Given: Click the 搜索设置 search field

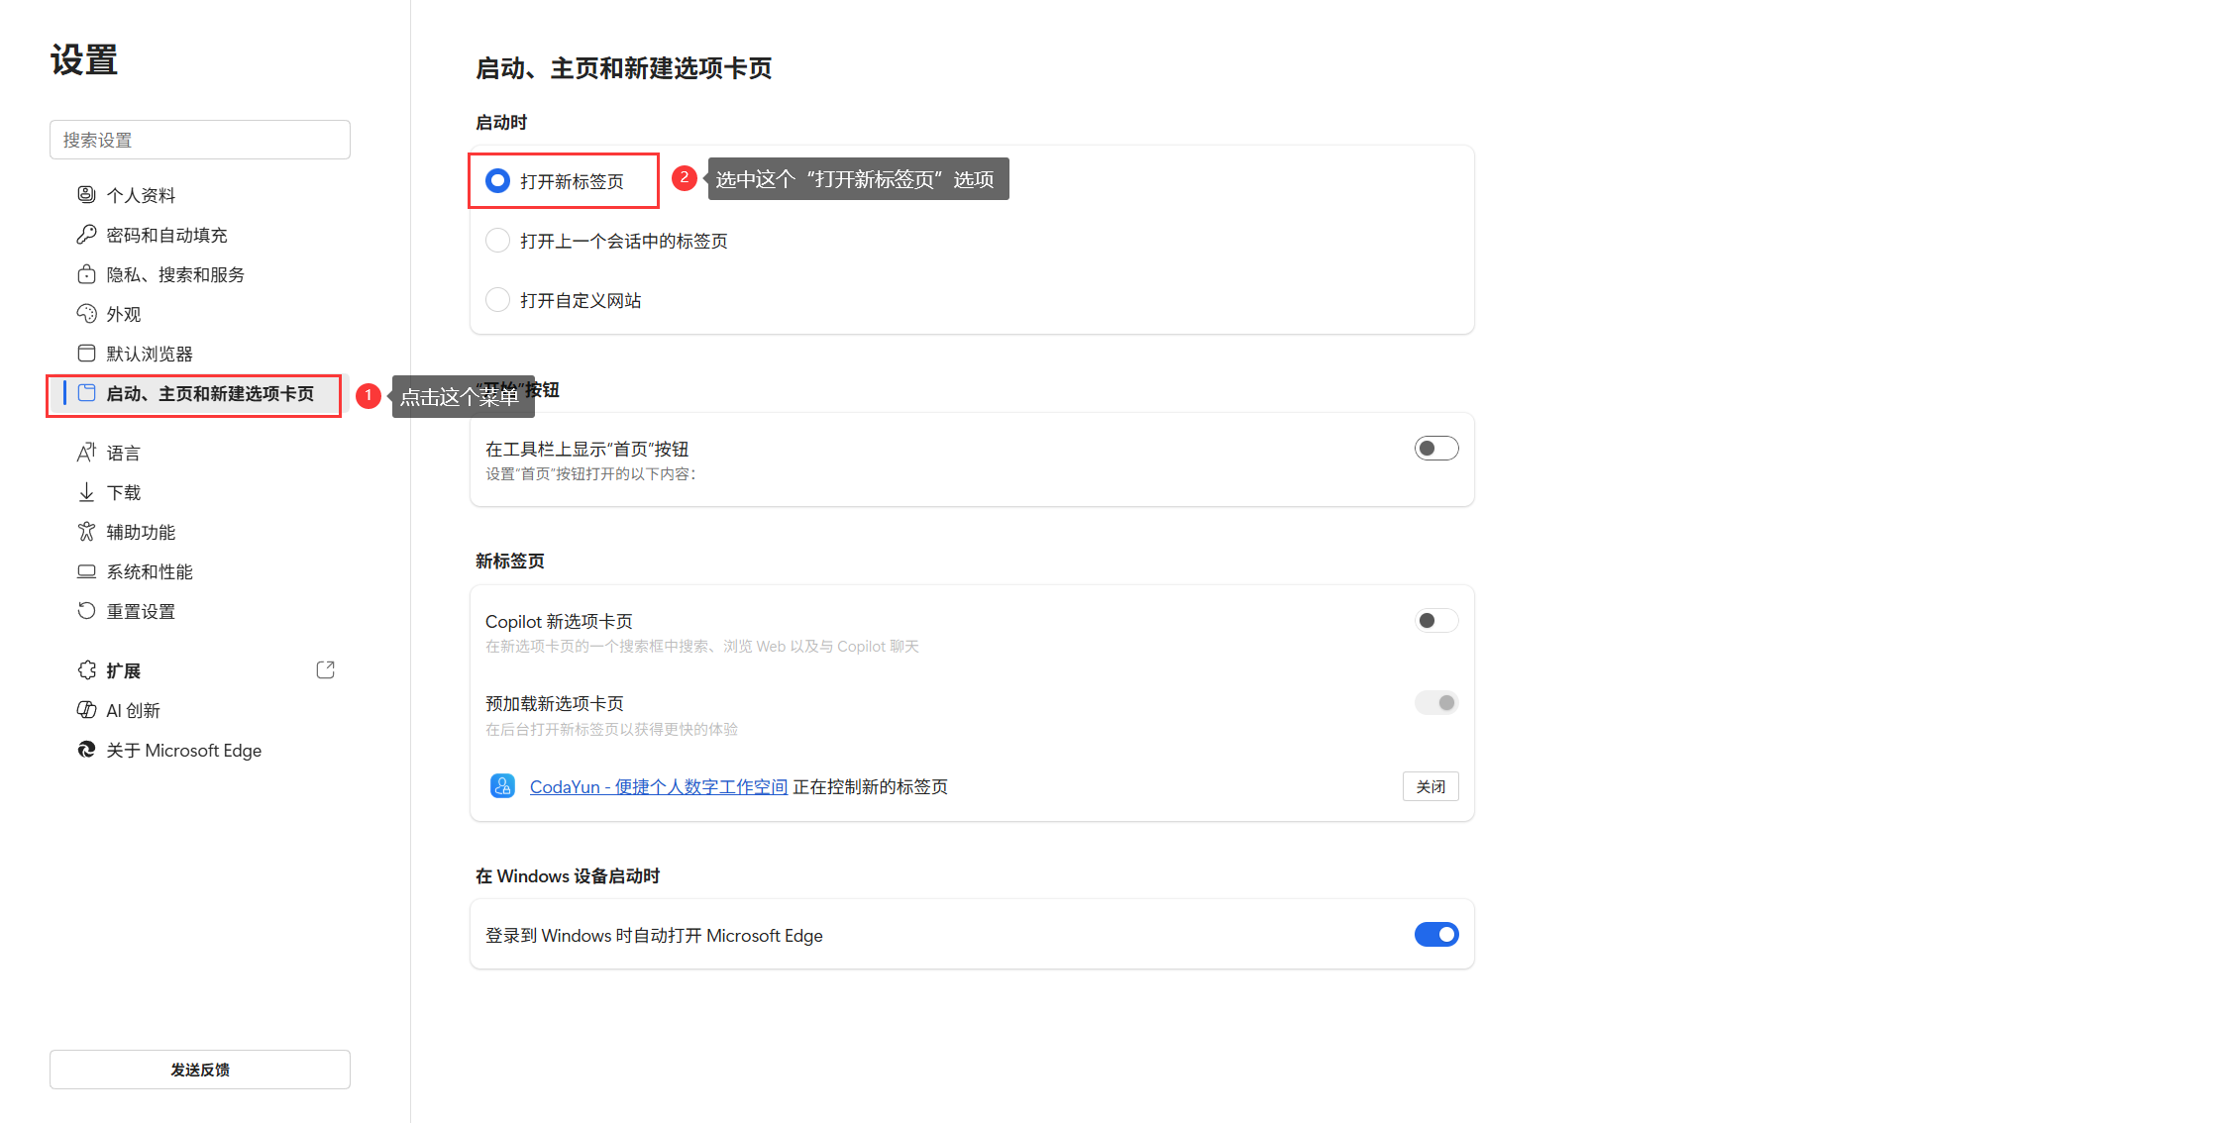Looking at the screenshot, I should point(199,140).
